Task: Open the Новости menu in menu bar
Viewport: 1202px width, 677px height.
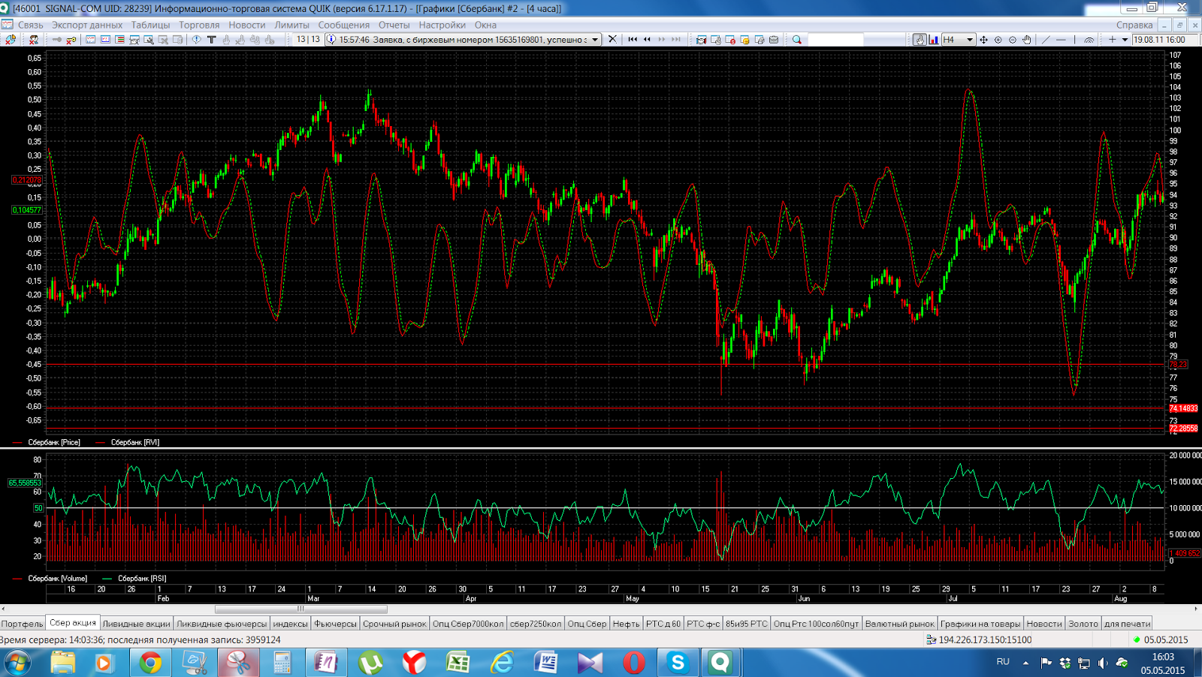Action: tap(246, 25)
